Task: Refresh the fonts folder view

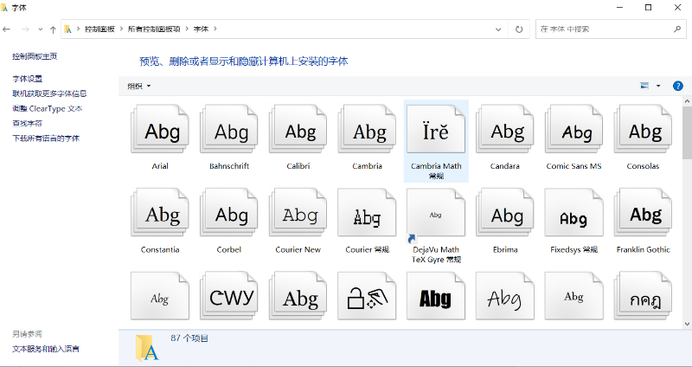Action: [519, 29]
